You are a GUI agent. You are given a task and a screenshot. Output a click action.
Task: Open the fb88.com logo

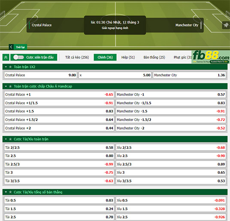[x=211, y=57]
